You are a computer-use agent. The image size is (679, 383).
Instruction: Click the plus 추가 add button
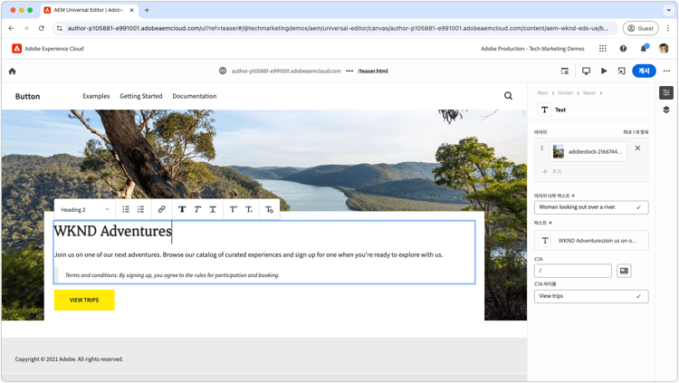[x=551, y=171]
